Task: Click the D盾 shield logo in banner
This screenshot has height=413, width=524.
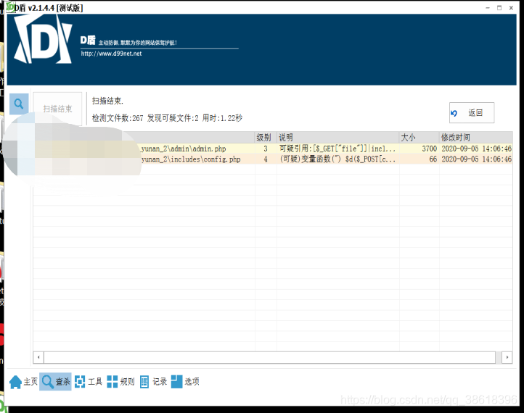Action: (x=43, y=41)
